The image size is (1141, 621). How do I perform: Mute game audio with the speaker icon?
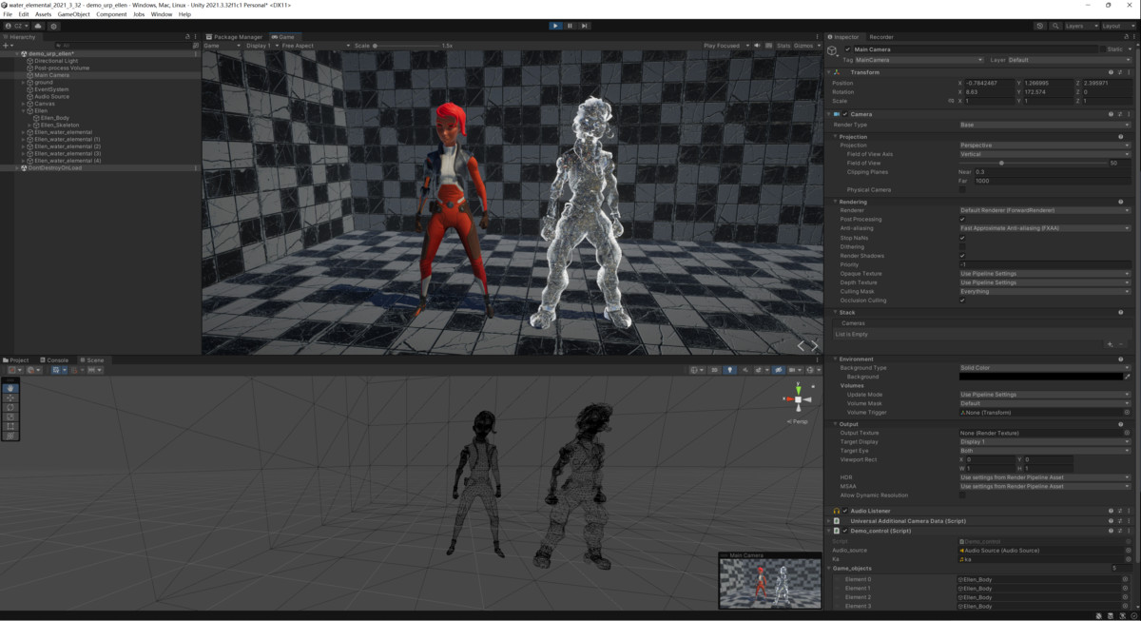758,46
